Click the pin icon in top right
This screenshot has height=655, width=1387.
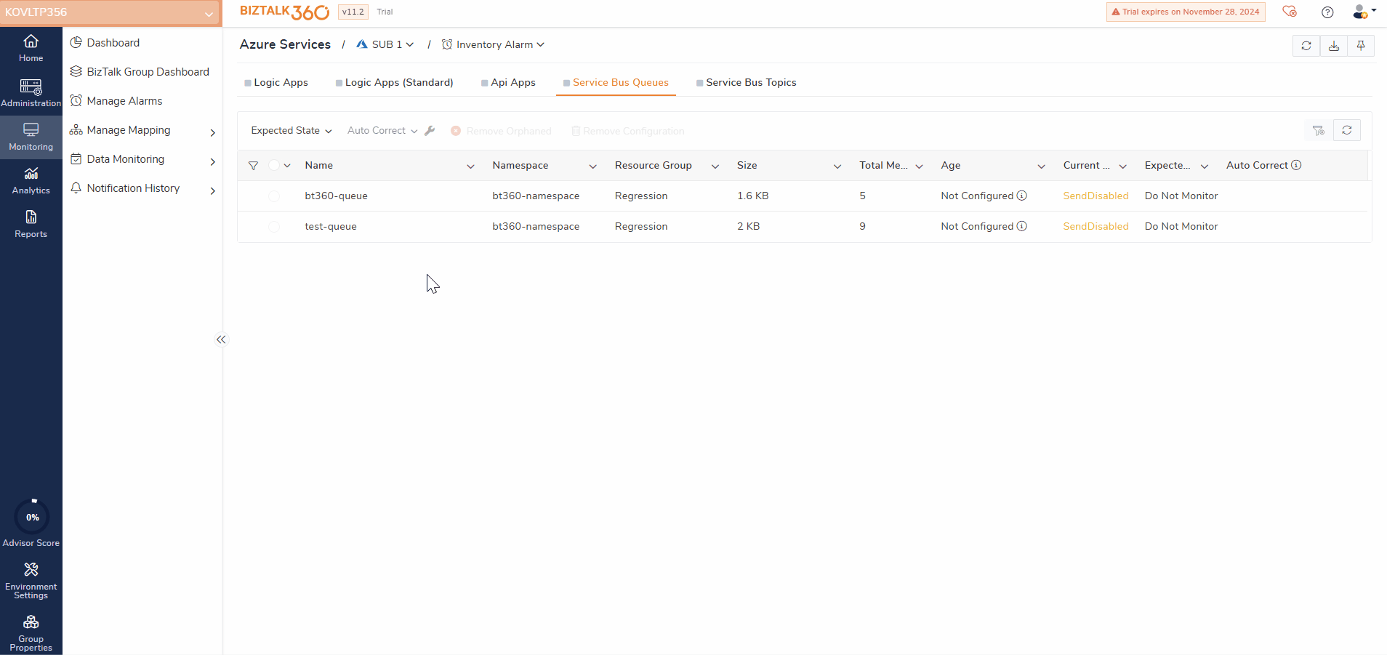tap(1361, 46)
